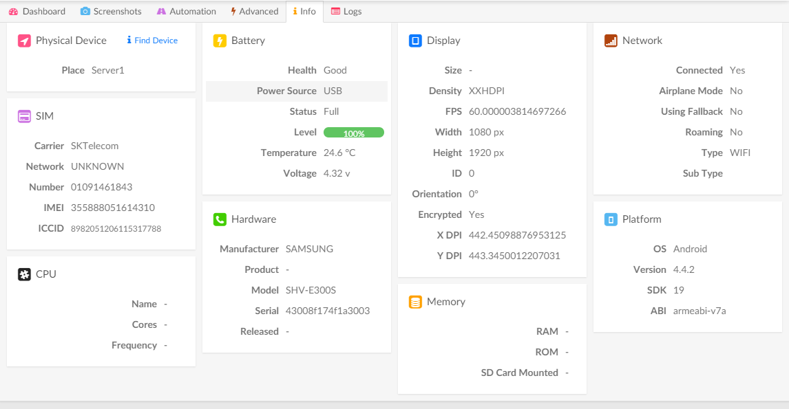Click the IMEI value 355888051614310
The width and height of the screenshot is (789, 409).
point(113,208)
